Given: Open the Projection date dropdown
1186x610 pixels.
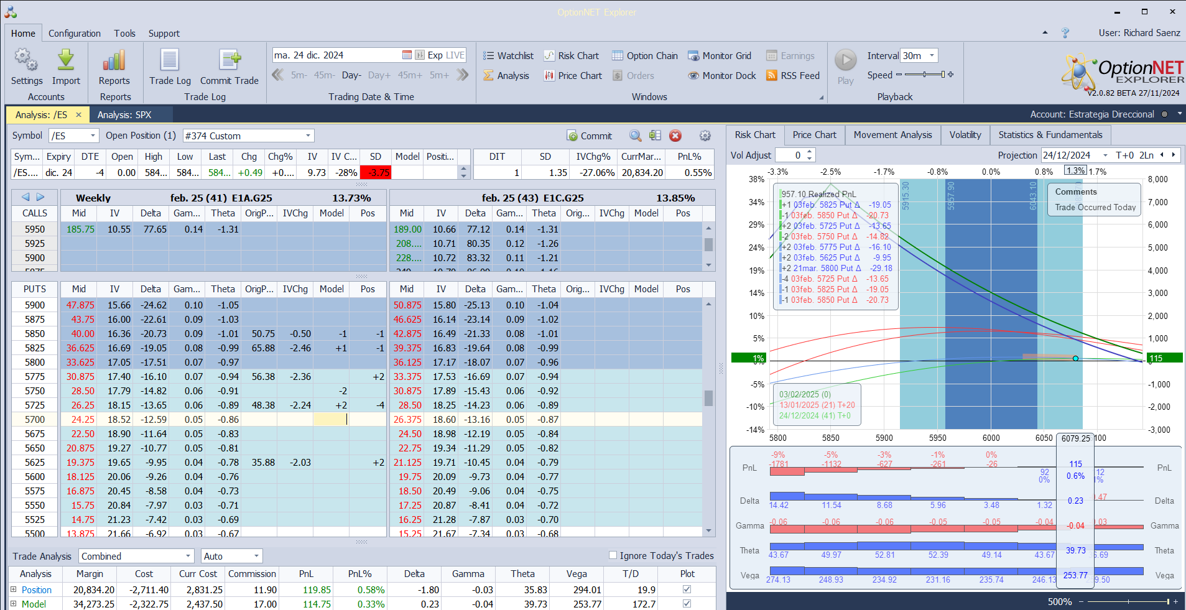Looking at the screenshot, I should pyautogui.click(x=1105, y=155).
